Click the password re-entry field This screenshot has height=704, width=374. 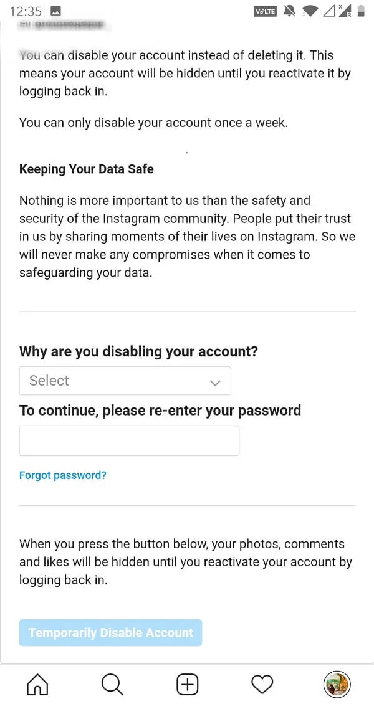click(x=129, y=440)
